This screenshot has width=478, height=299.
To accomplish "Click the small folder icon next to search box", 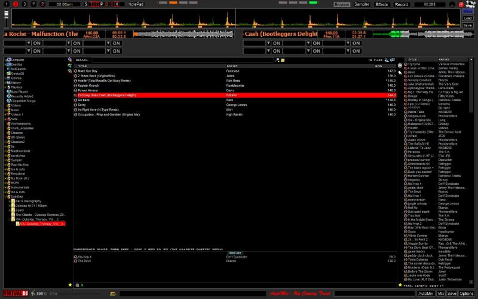I will pos(283,60).
